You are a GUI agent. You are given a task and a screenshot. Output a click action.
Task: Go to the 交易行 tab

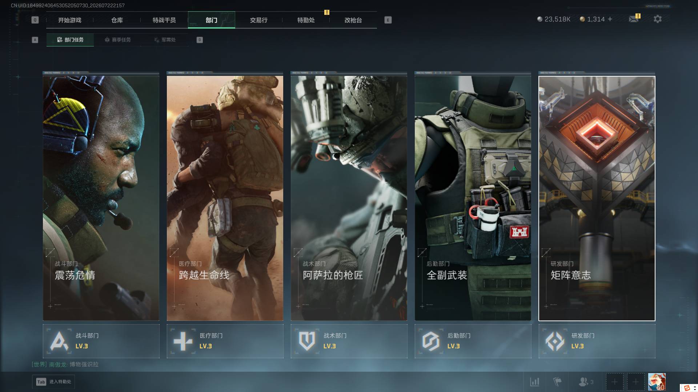(x=258, y=20)
